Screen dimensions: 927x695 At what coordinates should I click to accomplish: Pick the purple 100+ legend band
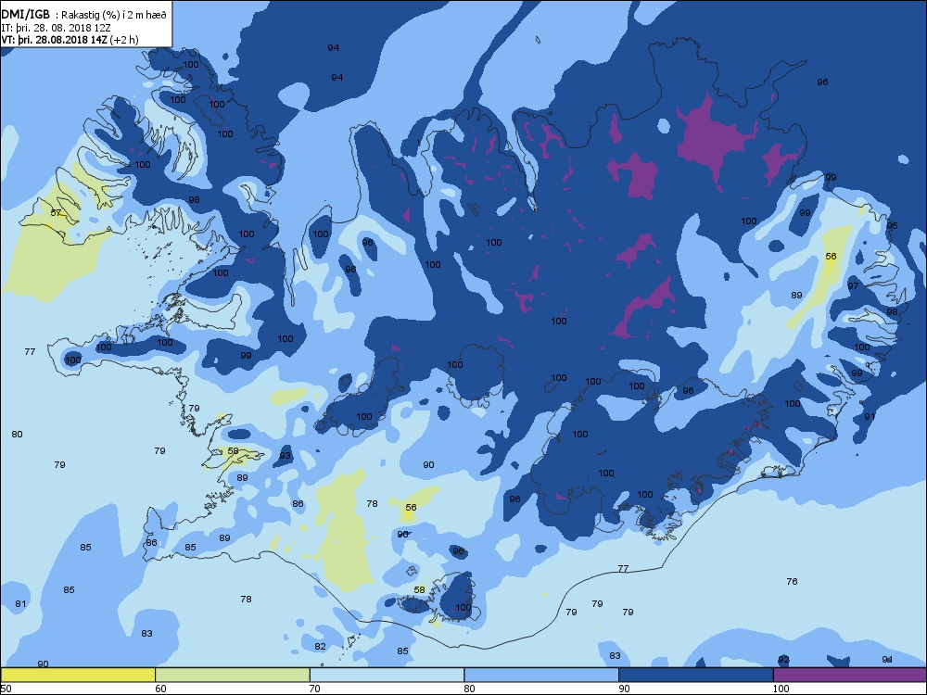tap(850, 675)
